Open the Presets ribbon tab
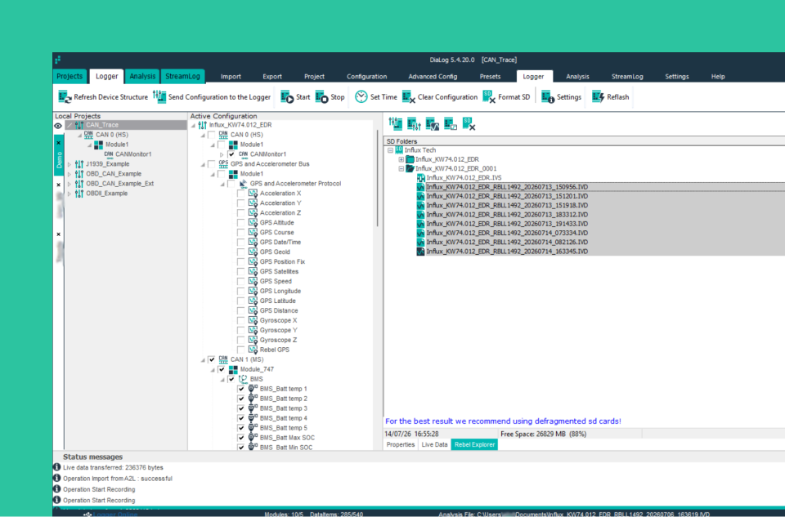Image resolution: width=785 pixels, height=517 pixels. coord(490,77)
